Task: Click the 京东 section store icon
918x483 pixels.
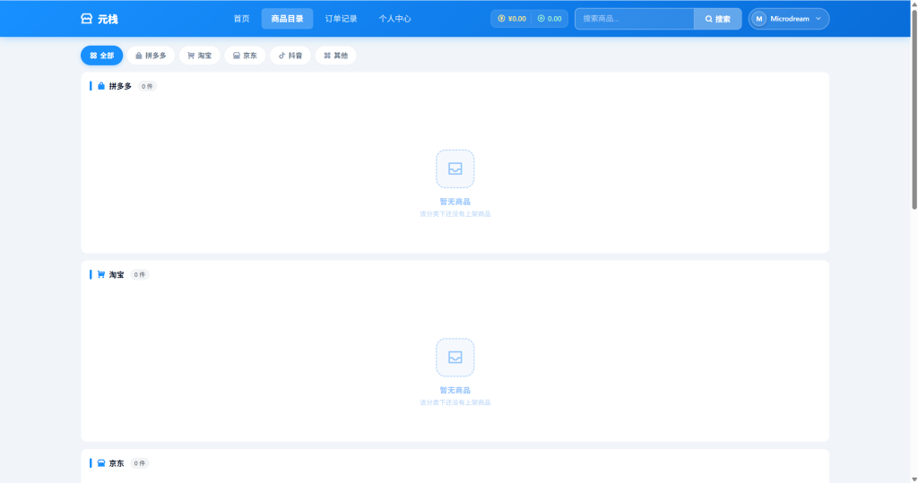Action: tap(101, 463)
